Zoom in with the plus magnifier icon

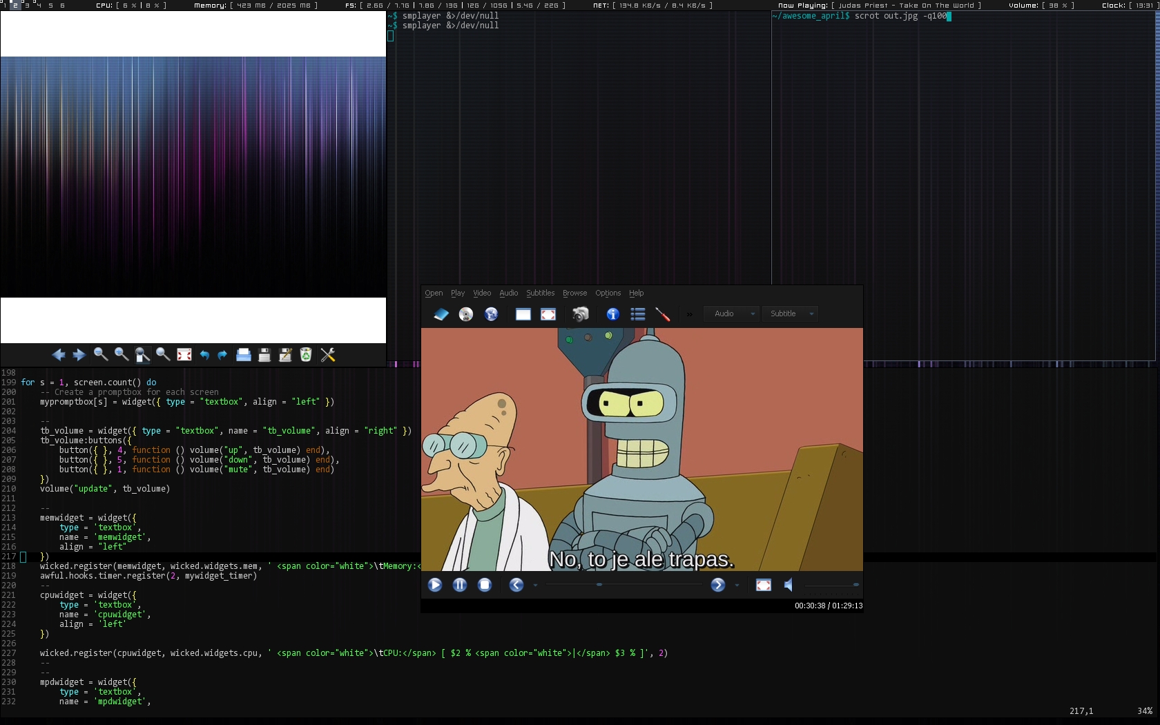[122, 355]
